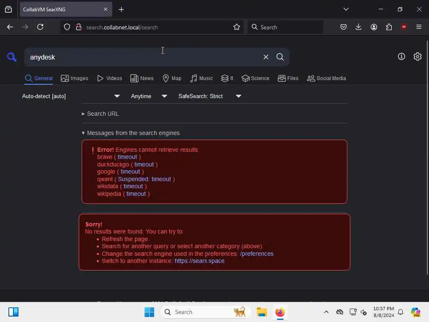This screenshot has height=322, width=429.
Task: Expand the Search URL section
Action: [101, 114]
